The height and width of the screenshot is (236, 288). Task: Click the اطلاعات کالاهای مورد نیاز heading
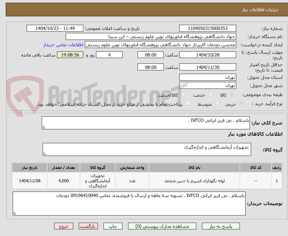coord(255,134)
